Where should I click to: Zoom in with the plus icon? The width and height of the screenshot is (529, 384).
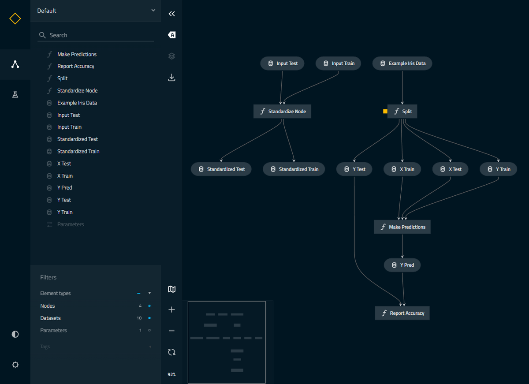[x=172, y=309]
